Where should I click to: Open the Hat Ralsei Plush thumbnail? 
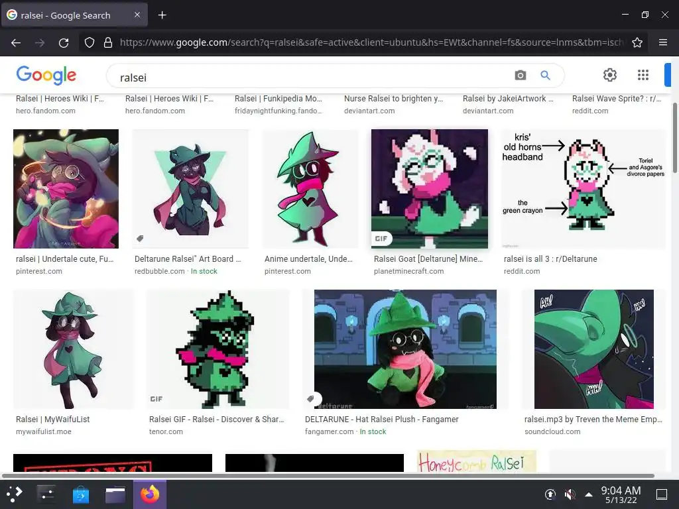click(x=405, y=349)
